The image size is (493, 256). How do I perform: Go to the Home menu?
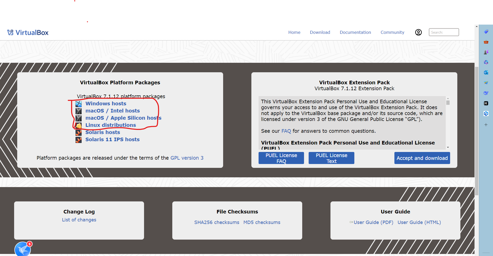pos(294,32)
